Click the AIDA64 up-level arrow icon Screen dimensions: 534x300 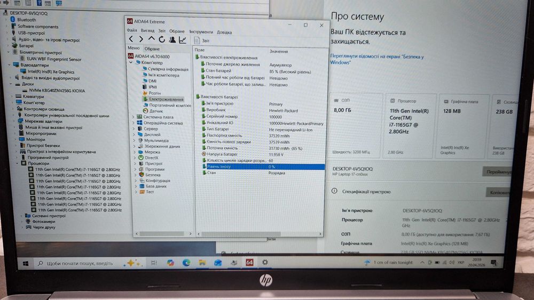click(151, 39)
